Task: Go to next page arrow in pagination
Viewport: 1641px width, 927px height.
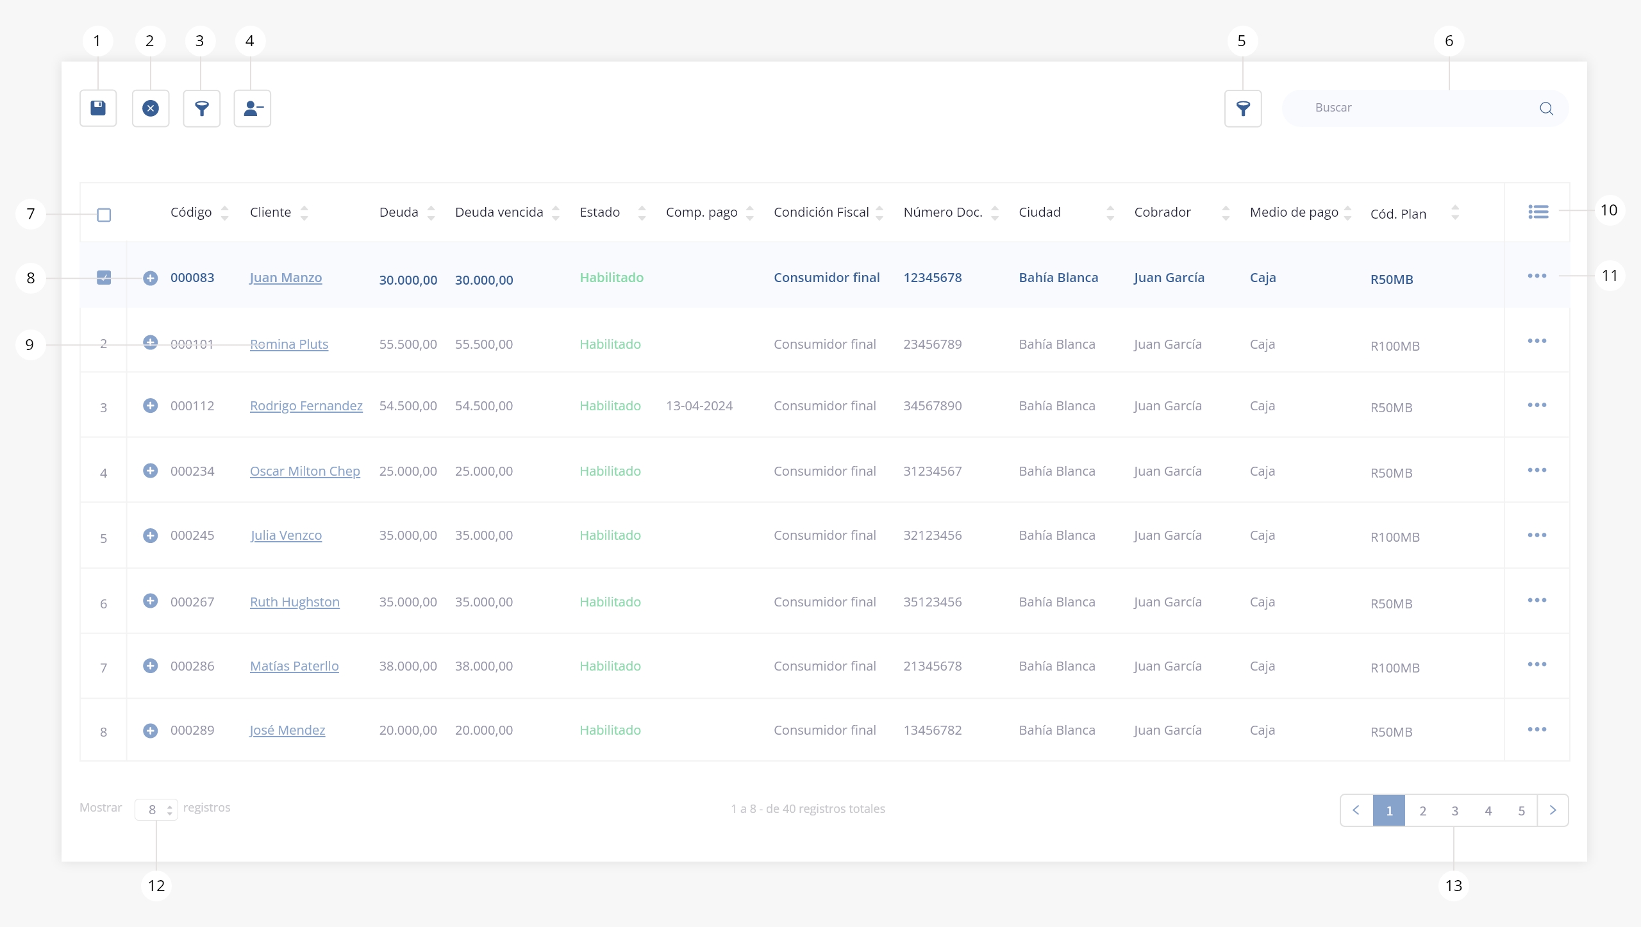Action: pos(1553,810)
